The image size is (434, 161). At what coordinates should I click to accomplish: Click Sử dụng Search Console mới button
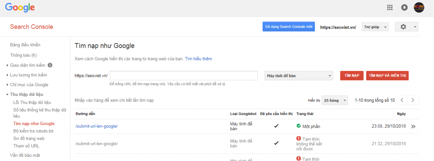289,27
